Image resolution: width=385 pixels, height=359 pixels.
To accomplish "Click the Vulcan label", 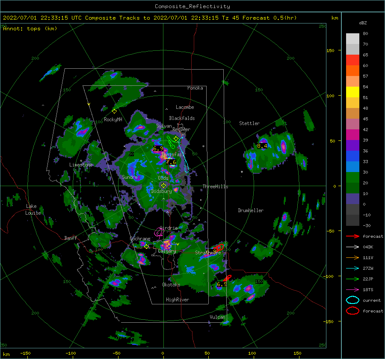I will tap(218, 317).
